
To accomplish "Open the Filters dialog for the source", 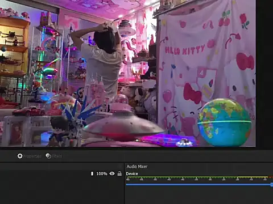I will click(53, 156).
